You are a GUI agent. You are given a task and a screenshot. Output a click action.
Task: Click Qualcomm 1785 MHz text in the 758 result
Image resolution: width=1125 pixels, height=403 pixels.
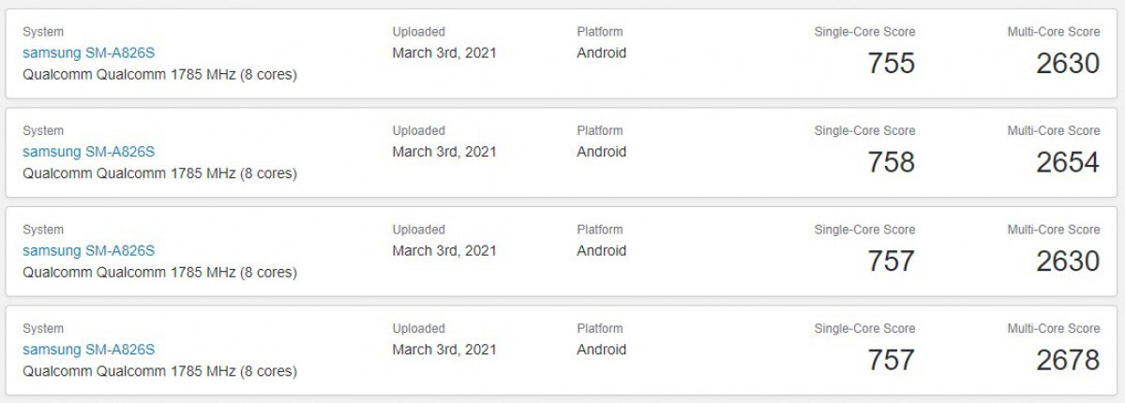click(159, 173)
